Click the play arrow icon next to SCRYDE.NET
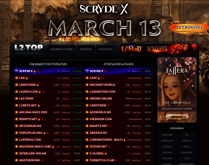 click(x=109, y=147)
